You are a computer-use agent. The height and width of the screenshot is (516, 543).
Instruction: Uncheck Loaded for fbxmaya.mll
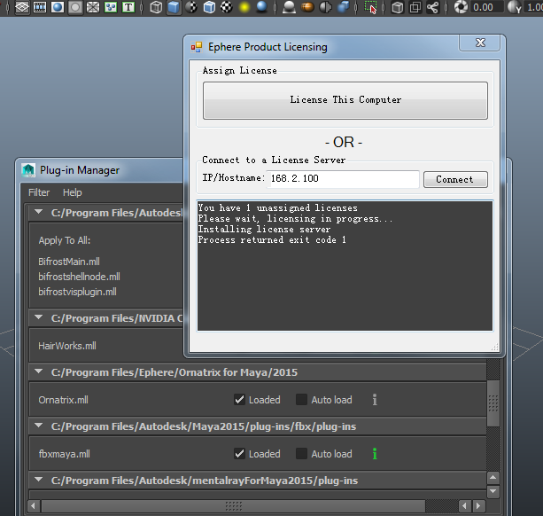pos(240,454)
